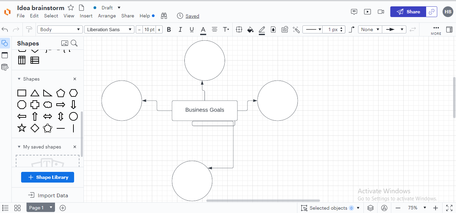Open the Layers panel from the bottom bar
This screenshot has width=456, height=213.
click(370, 208)
